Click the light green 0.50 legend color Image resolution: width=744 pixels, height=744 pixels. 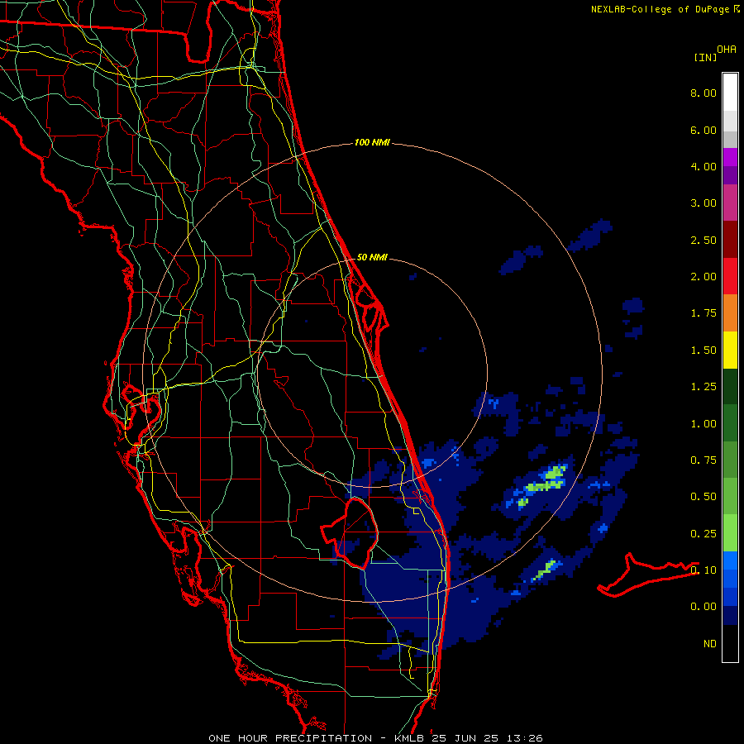click(730, 496)
